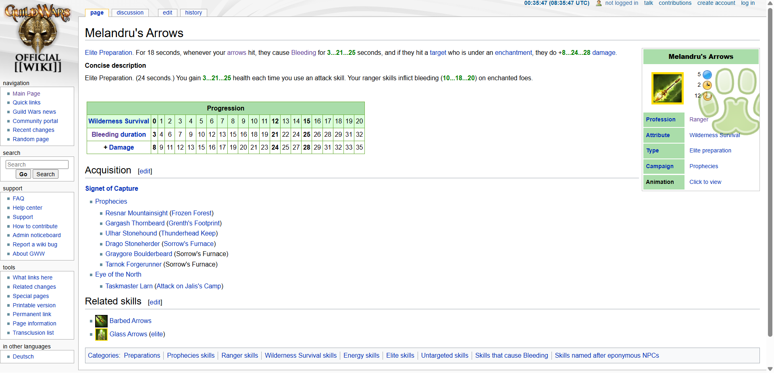Open the FAQ link
774x373 pixels.
(x=19, y=198)
